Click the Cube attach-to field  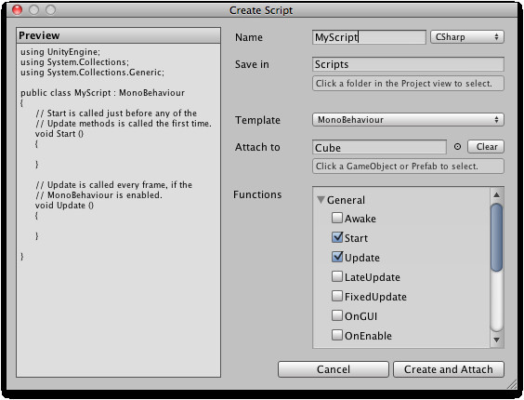379,147
